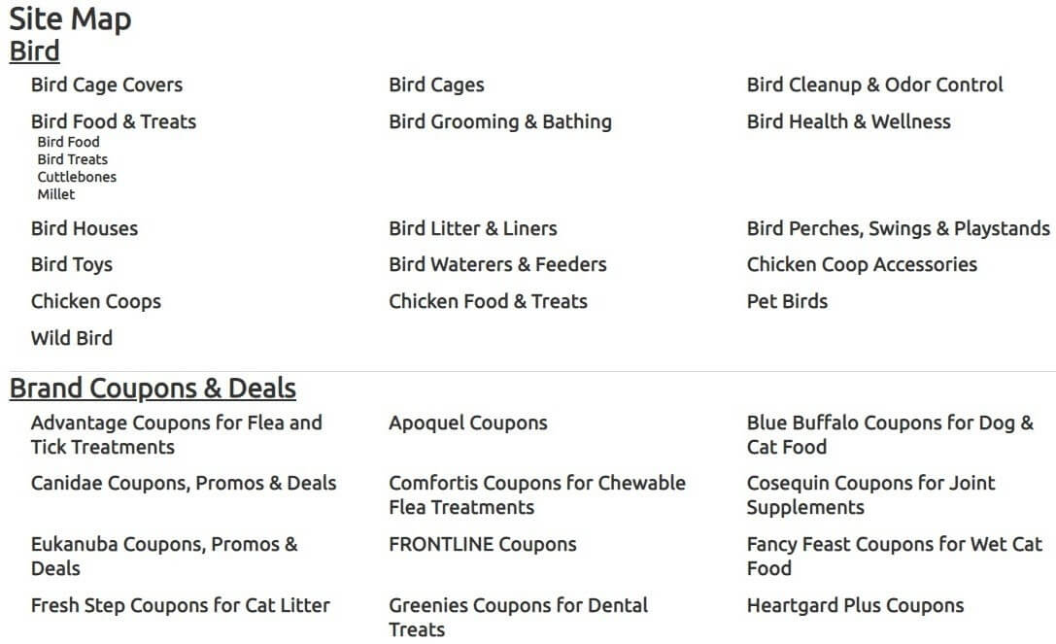Image resolution: width=1056 pixels, height=644 pixels.
Task: Select Bird Waterers & Feeders
Action: [x=497, y=264]
